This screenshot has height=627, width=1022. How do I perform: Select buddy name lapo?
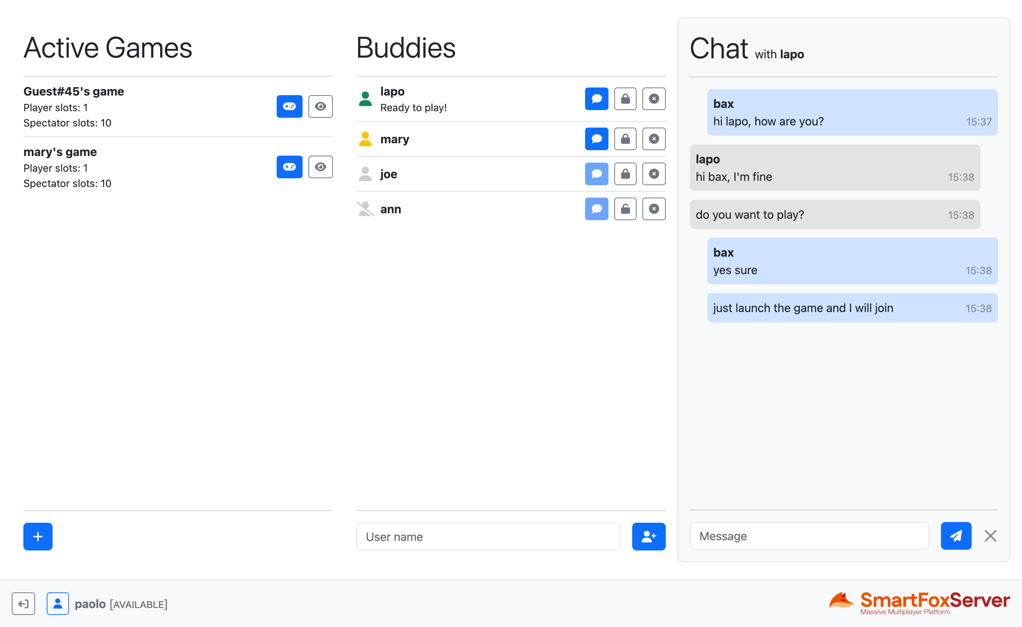[x=392, y=91]
